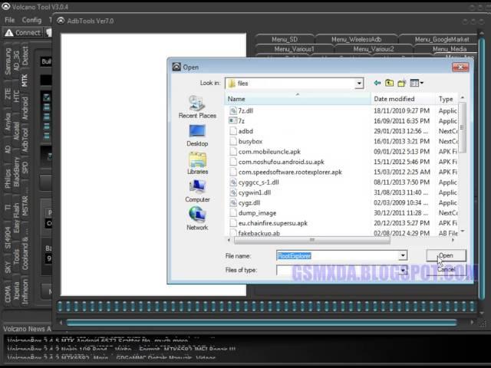Image resolution: width=491 pixels, height=368 pixels.
Task: Switch to the Menu_WirelessAdb tab
Action: pos(356,39)
